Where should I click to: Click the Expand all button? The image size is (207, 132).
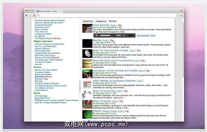(x=88, y=21)
